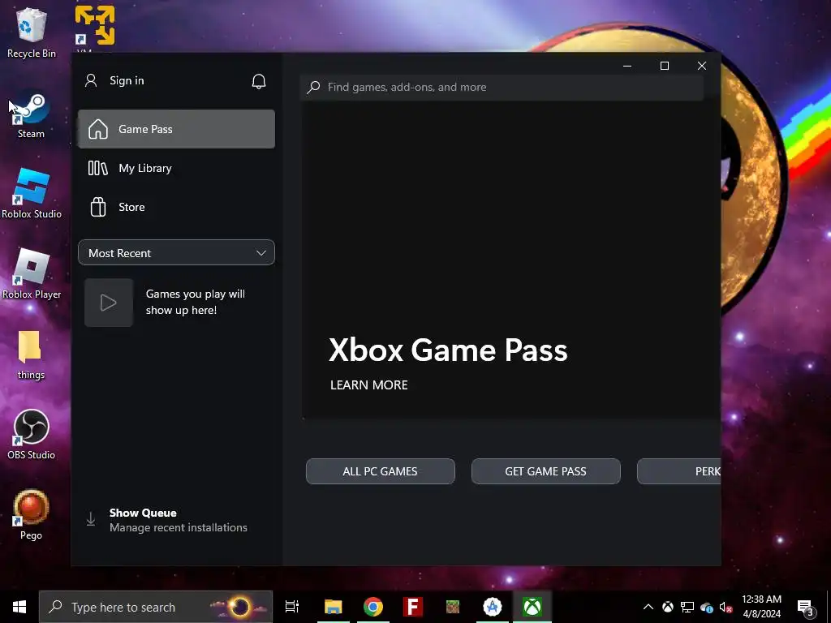
Task: Open Task View on taskbar
Action: click(291, 607)
